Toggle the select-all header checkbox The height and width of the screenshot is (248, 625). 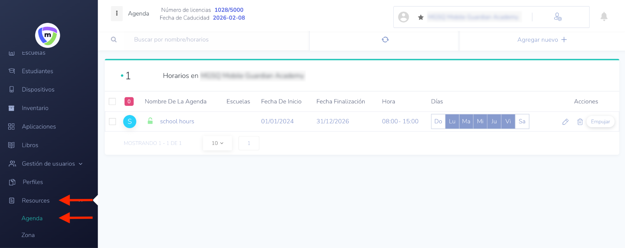coord(112,101)
